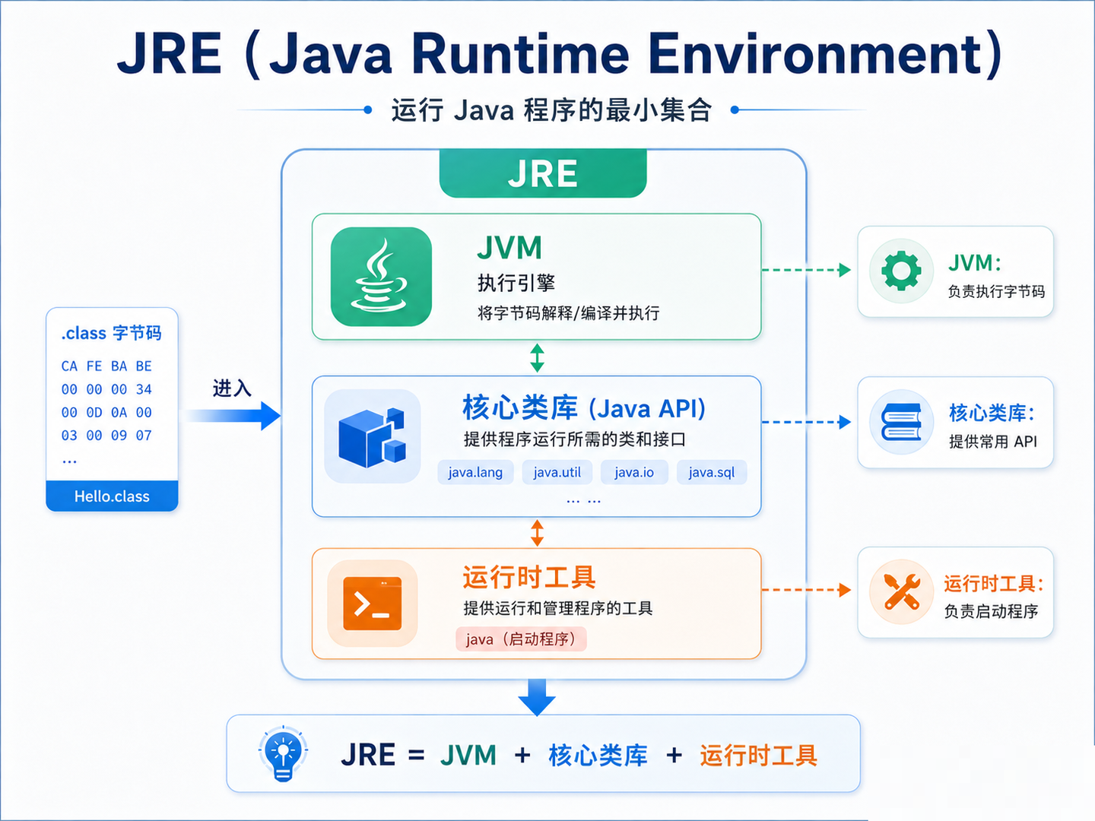Image resolution: width=1095 pixels, height=821 pixels.
Task: Click the ellipsis below the java package chips
Action: [x=583, y=501]
